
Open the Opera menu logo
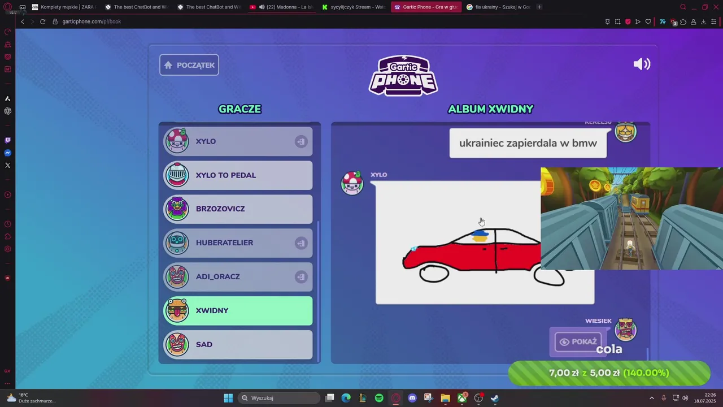[x=7, y=7]
